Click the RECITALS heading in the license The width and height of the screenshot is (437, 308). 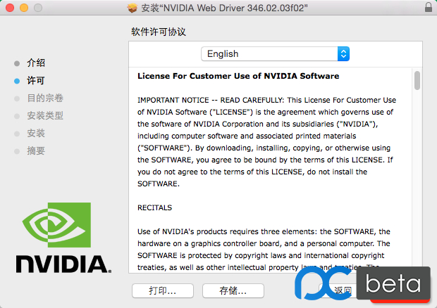tap(154, 207)
